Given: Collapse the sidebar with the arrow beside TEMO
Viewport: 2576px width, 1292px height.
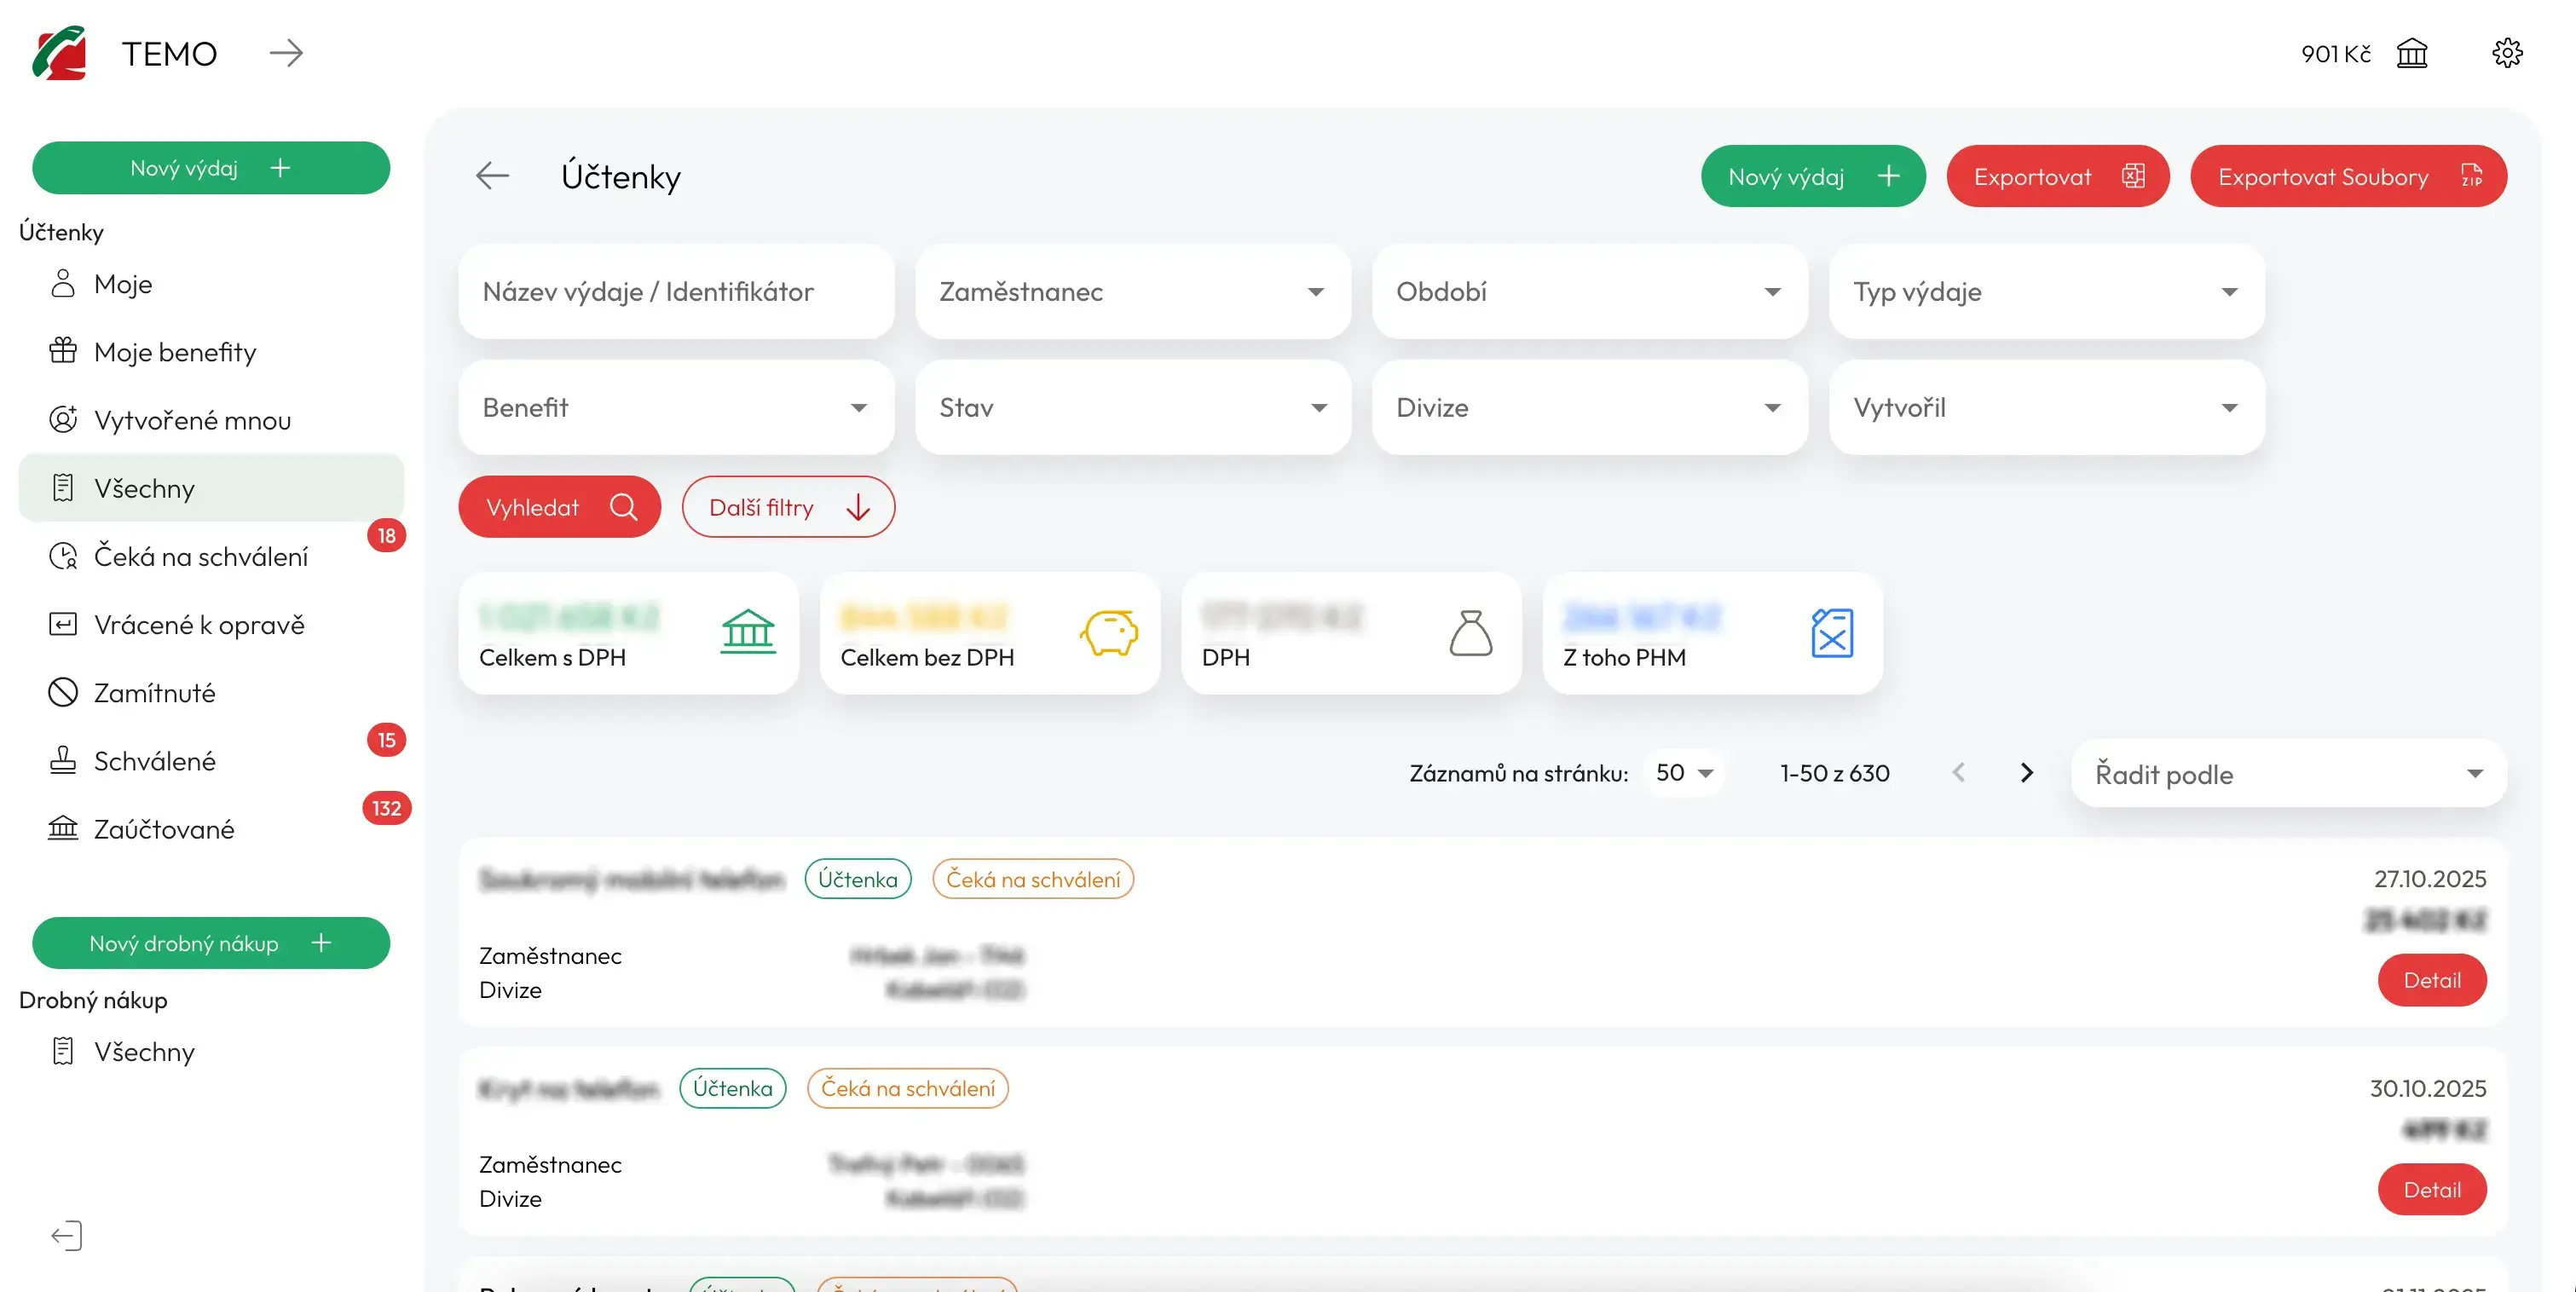Looking at the screenshot, I should 287,53.
